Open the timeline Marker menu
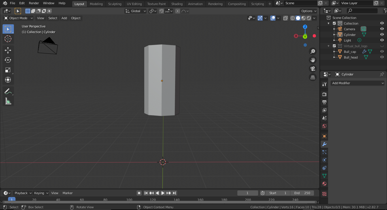This screenshot has width=387, height=210. point(68,193)
